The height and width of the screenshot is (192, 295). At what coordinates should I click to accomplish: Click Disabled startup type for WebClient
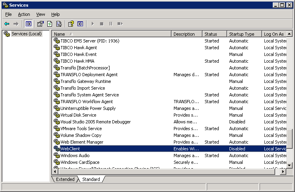tap(237, 149)
